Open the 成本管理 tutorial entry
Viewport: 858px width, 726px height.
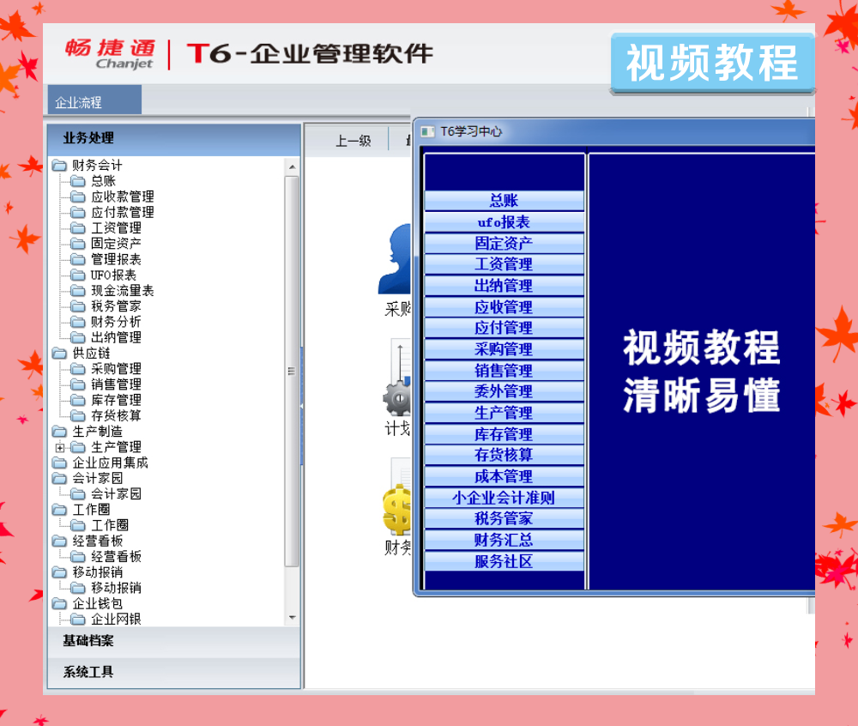pos(504,476)
